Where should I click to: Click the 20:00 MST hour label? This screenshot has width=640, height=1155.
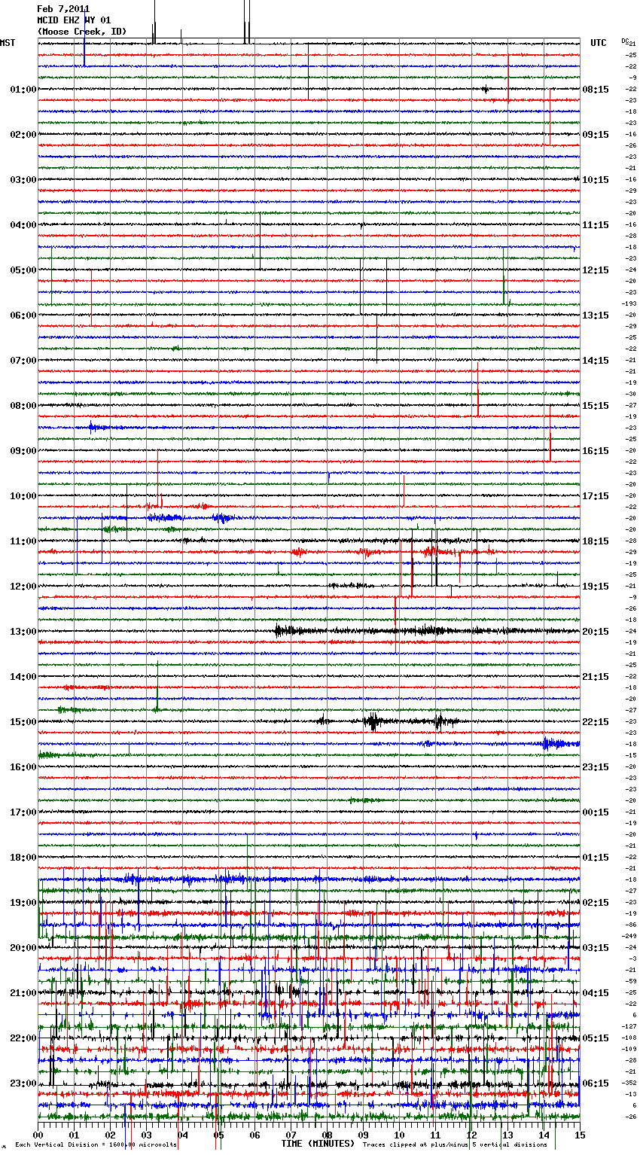23,948
